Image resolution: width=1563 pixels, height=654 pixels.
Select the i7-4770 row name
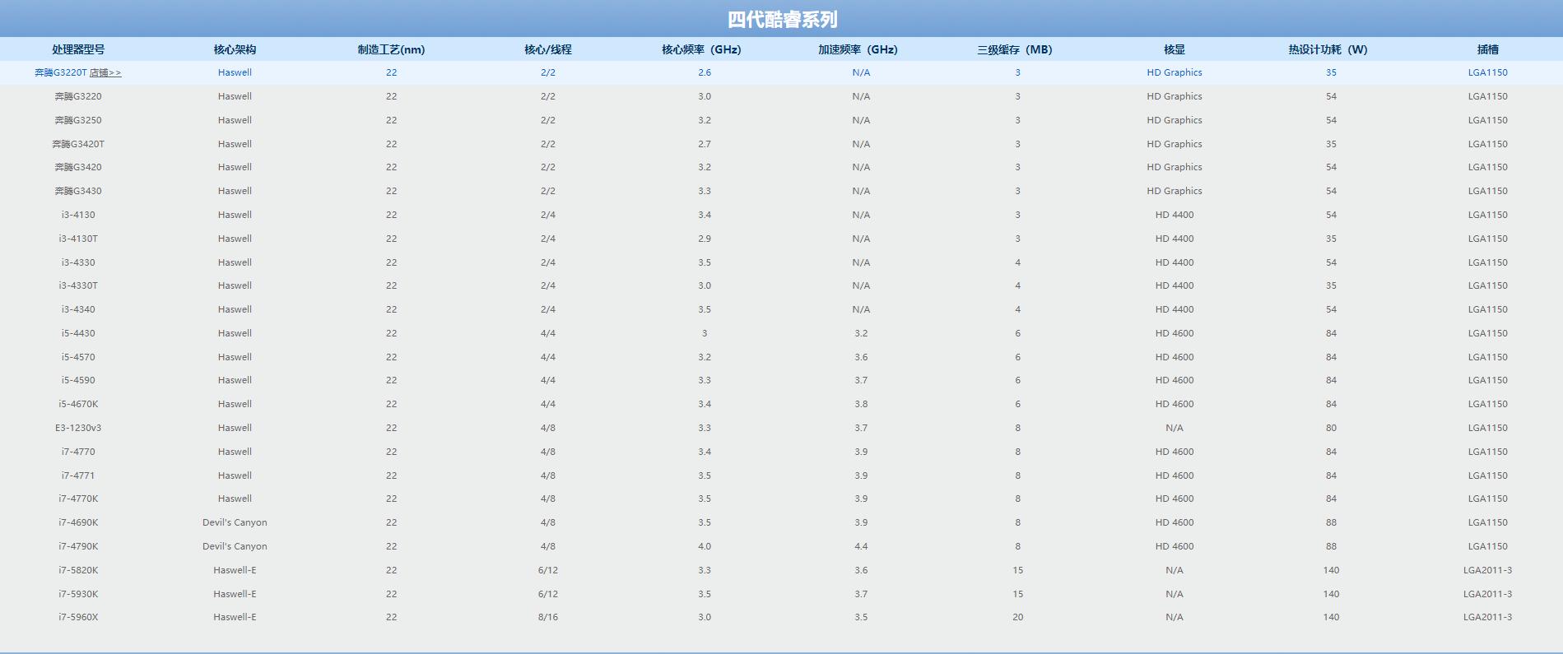point(78,452)
